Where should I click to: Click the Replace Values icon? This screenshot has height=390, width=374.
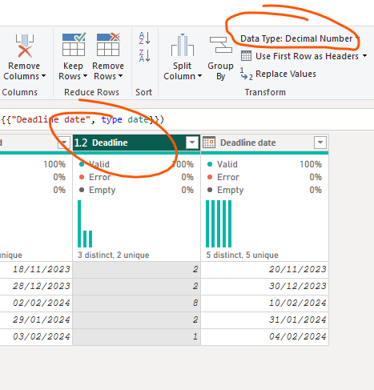tap(246, 74)
